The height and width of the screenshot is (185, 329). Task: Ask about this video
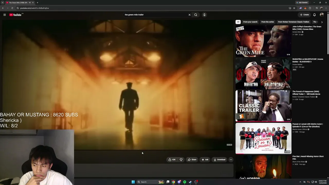205,160
